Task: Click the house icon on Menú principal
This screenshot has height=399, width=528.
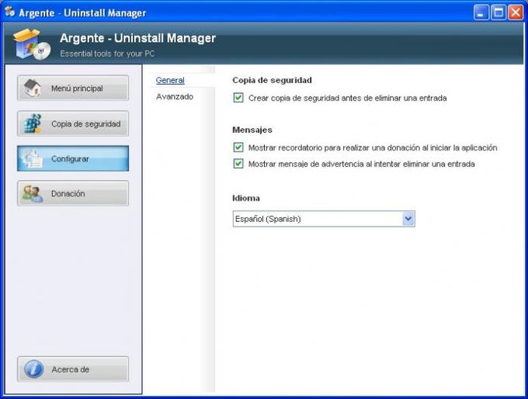Action: [x=33, y=88]
